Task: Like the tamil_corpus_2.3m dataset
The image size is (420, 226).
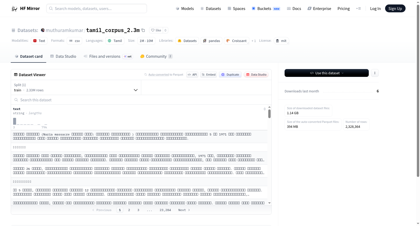Action: point(156,30)
